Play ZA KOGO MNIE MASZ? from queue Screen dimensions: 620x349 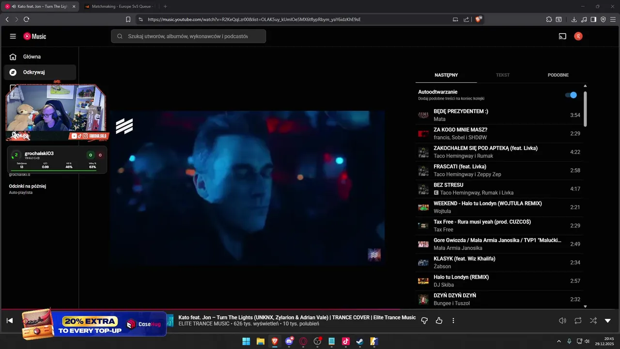(499, 133)
